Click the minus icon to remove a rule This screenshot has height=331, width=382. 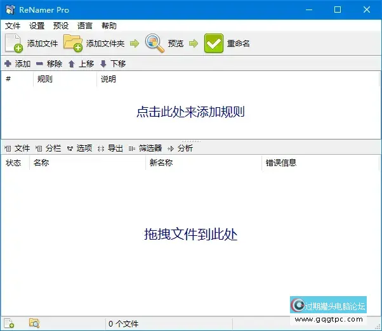click(39, 64)
